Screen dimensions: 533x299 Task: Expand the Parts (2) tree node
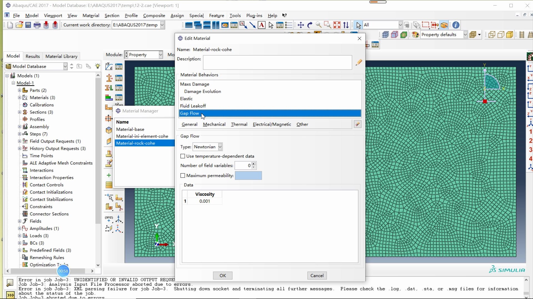coord(19,90)
